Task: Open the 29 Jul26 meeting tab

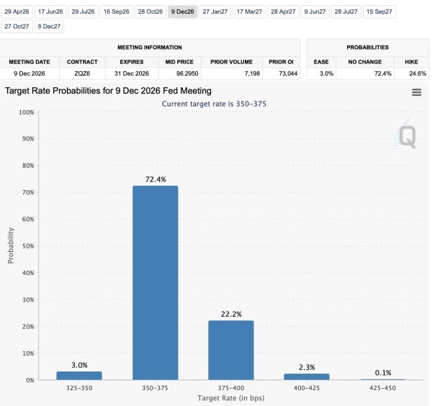Action: coord(84,12)
